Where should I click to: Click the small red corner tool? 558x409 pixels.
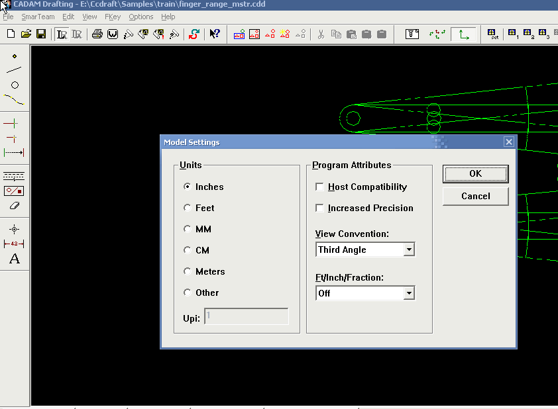(x=12, y=138)
